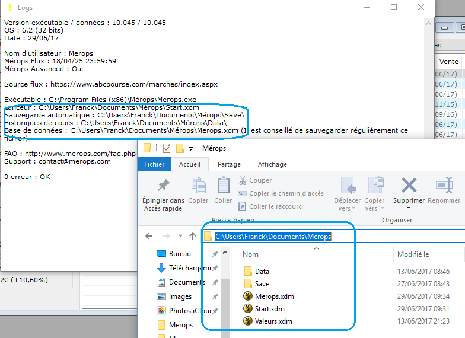Click the Supprimer red X icon

pyautogui.click(x=409, y=185)
